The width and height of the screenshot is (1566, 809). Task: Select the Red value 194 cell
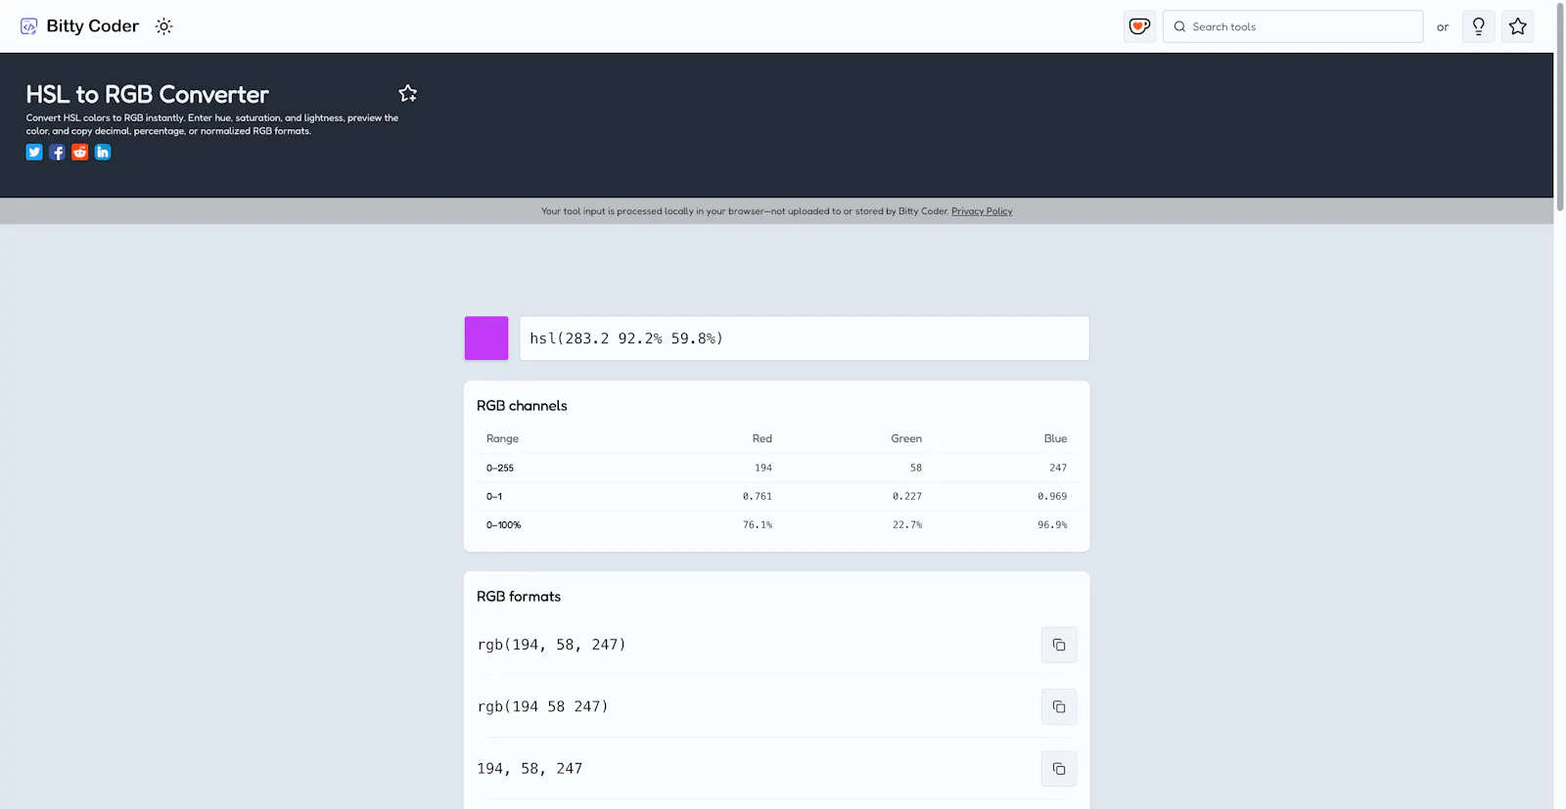pos(763,468)
